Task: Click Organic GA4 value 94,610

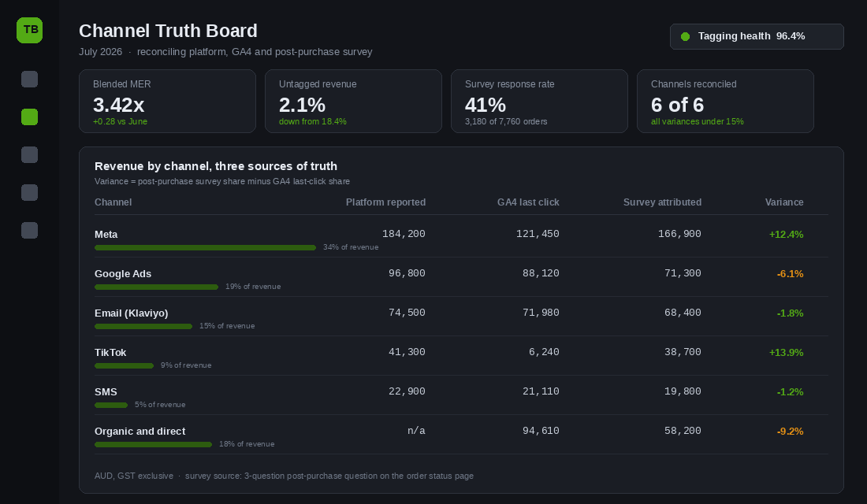Action: click(541, 431)
